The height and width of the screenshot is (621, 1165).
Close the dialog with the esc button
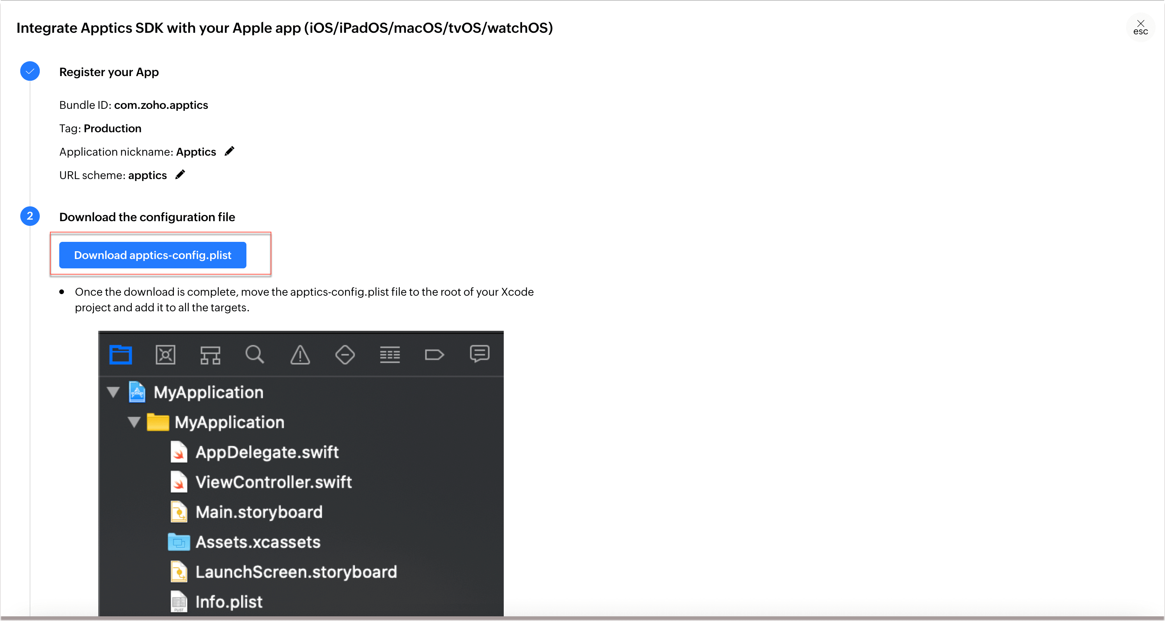click(x=1140, y=28)
